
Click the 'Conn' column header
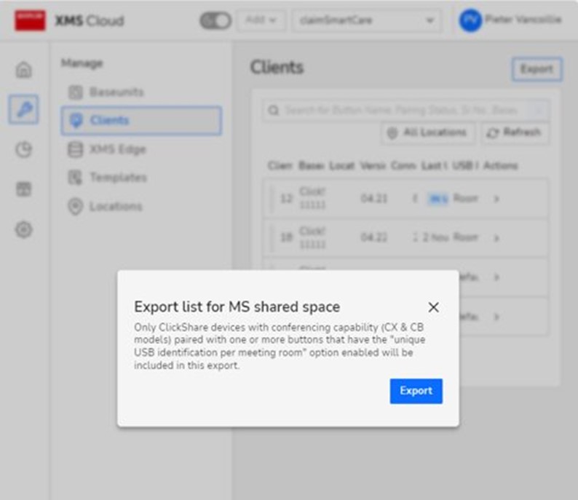[403, 166]
